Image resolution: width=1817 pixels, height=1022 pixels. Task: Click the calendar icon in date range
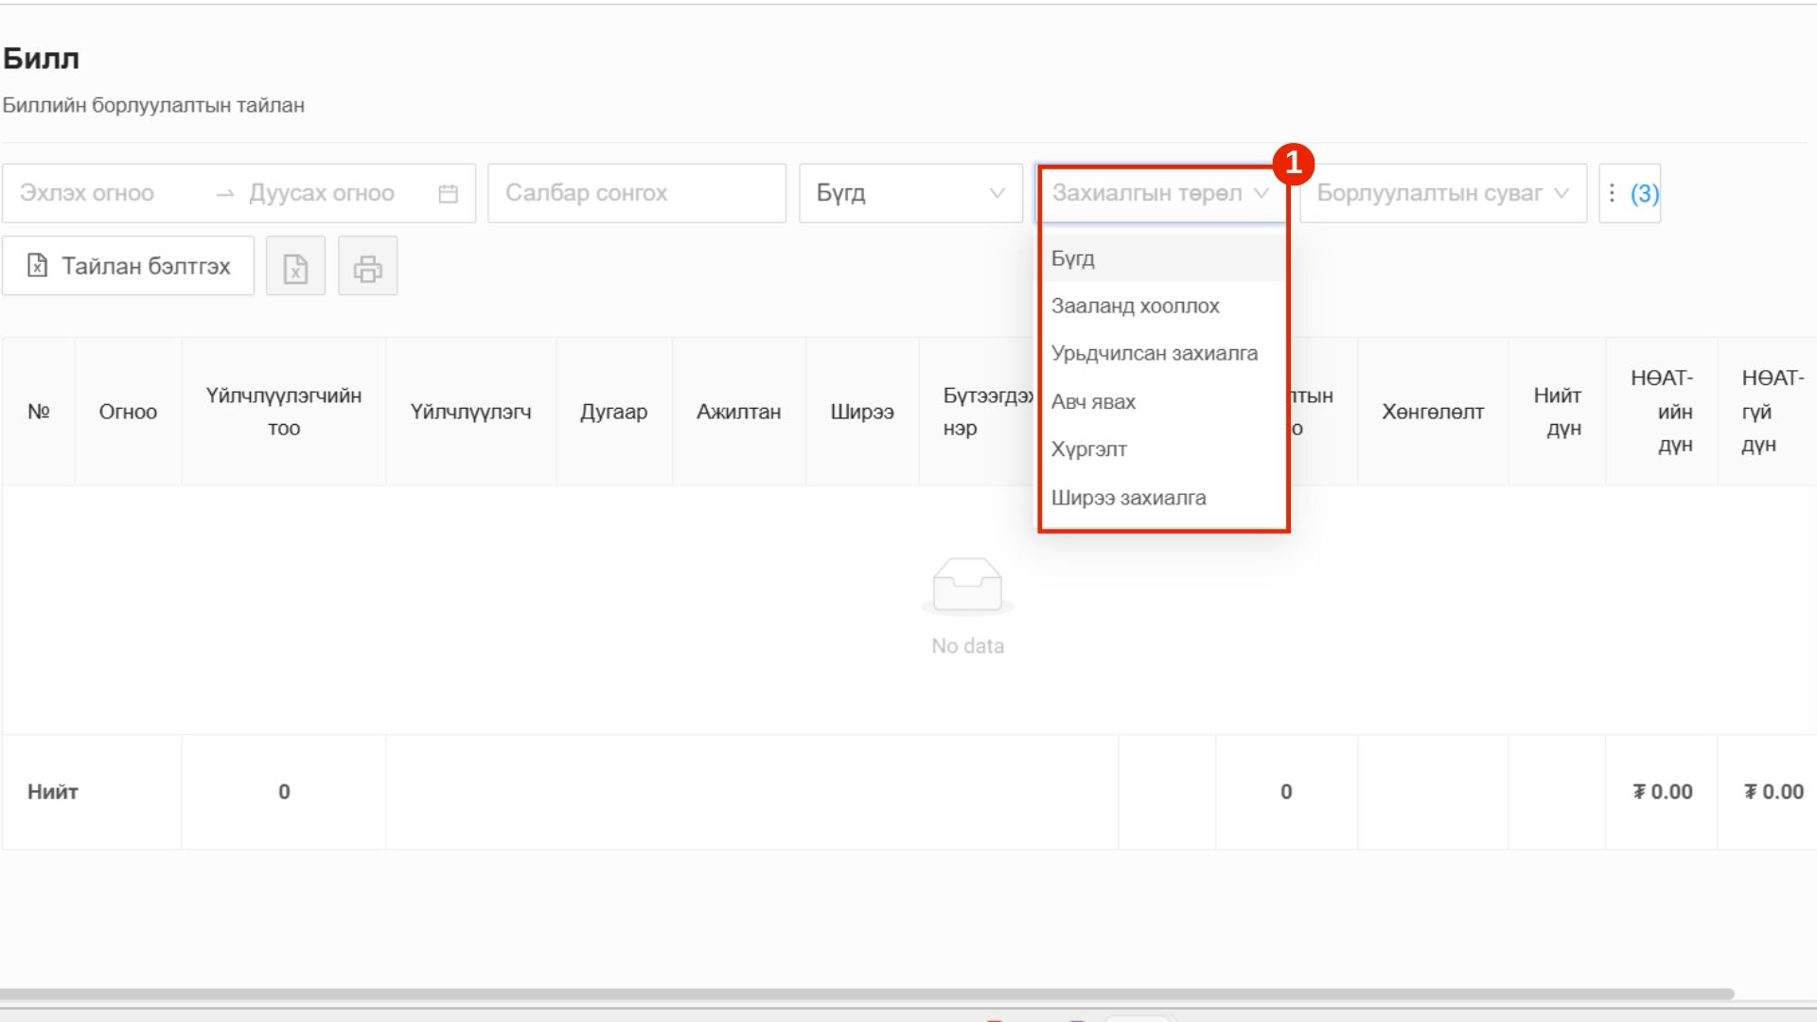pos(448,194)
